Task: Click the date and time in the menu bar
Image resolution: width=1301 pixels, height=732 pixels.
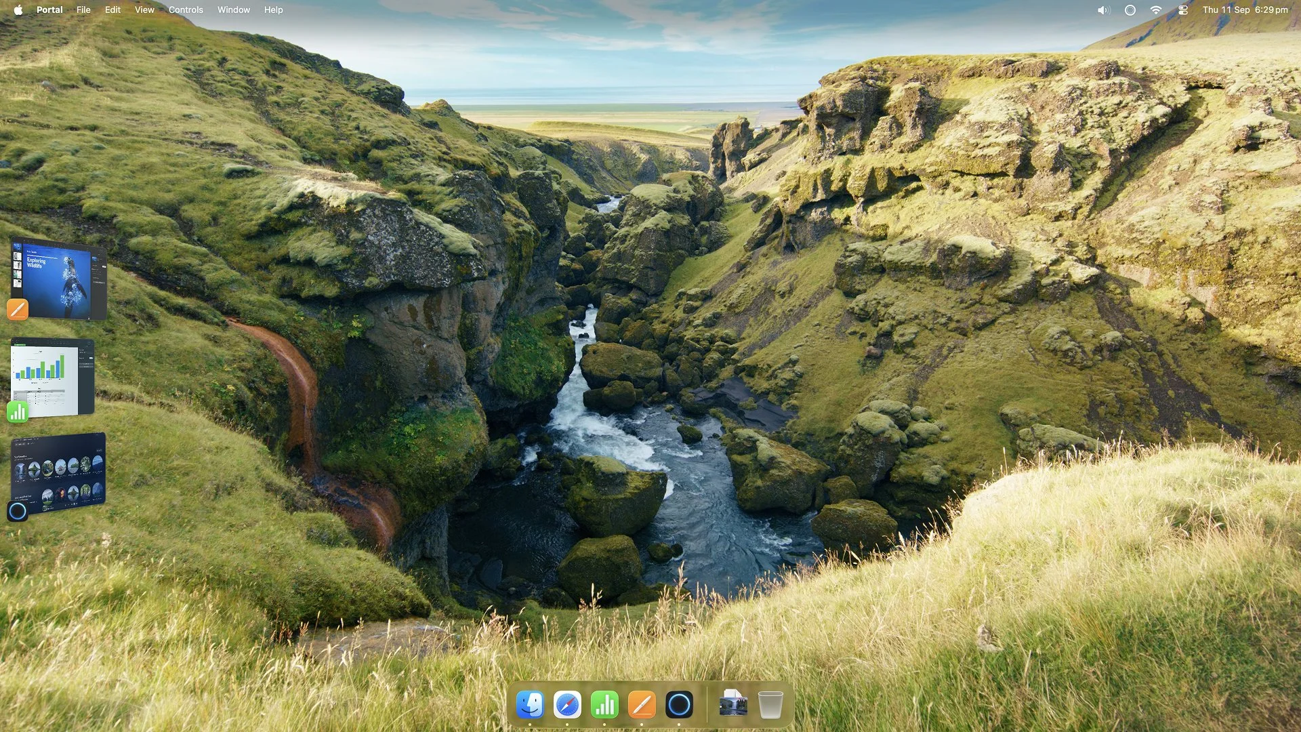Action: 1245,10
